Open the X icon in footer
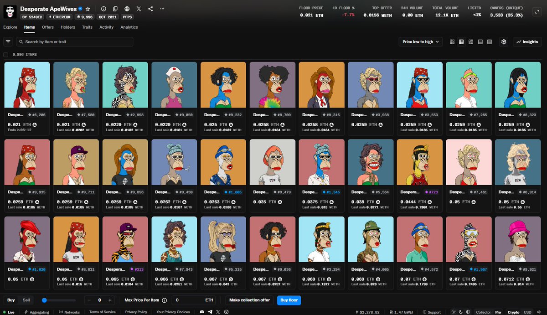The image size is (547, 315). click(x=218, y=312)
